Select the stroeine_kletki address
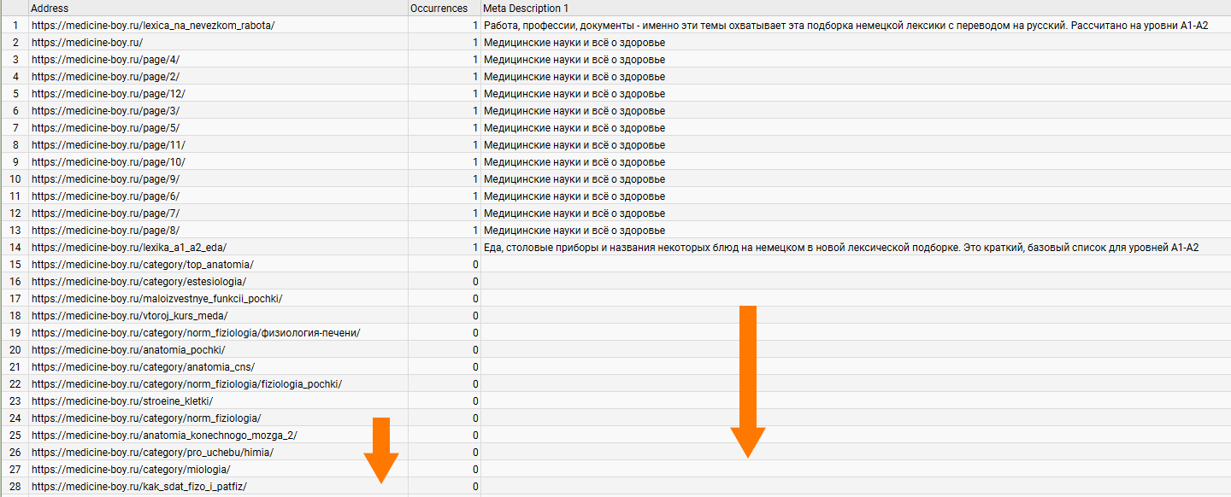 pos(218,401)
